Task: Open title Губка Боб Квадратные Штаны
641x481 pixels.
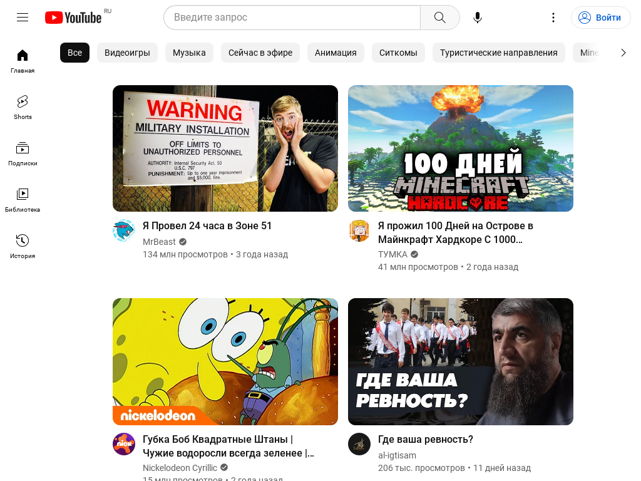Action: [228, 446]
